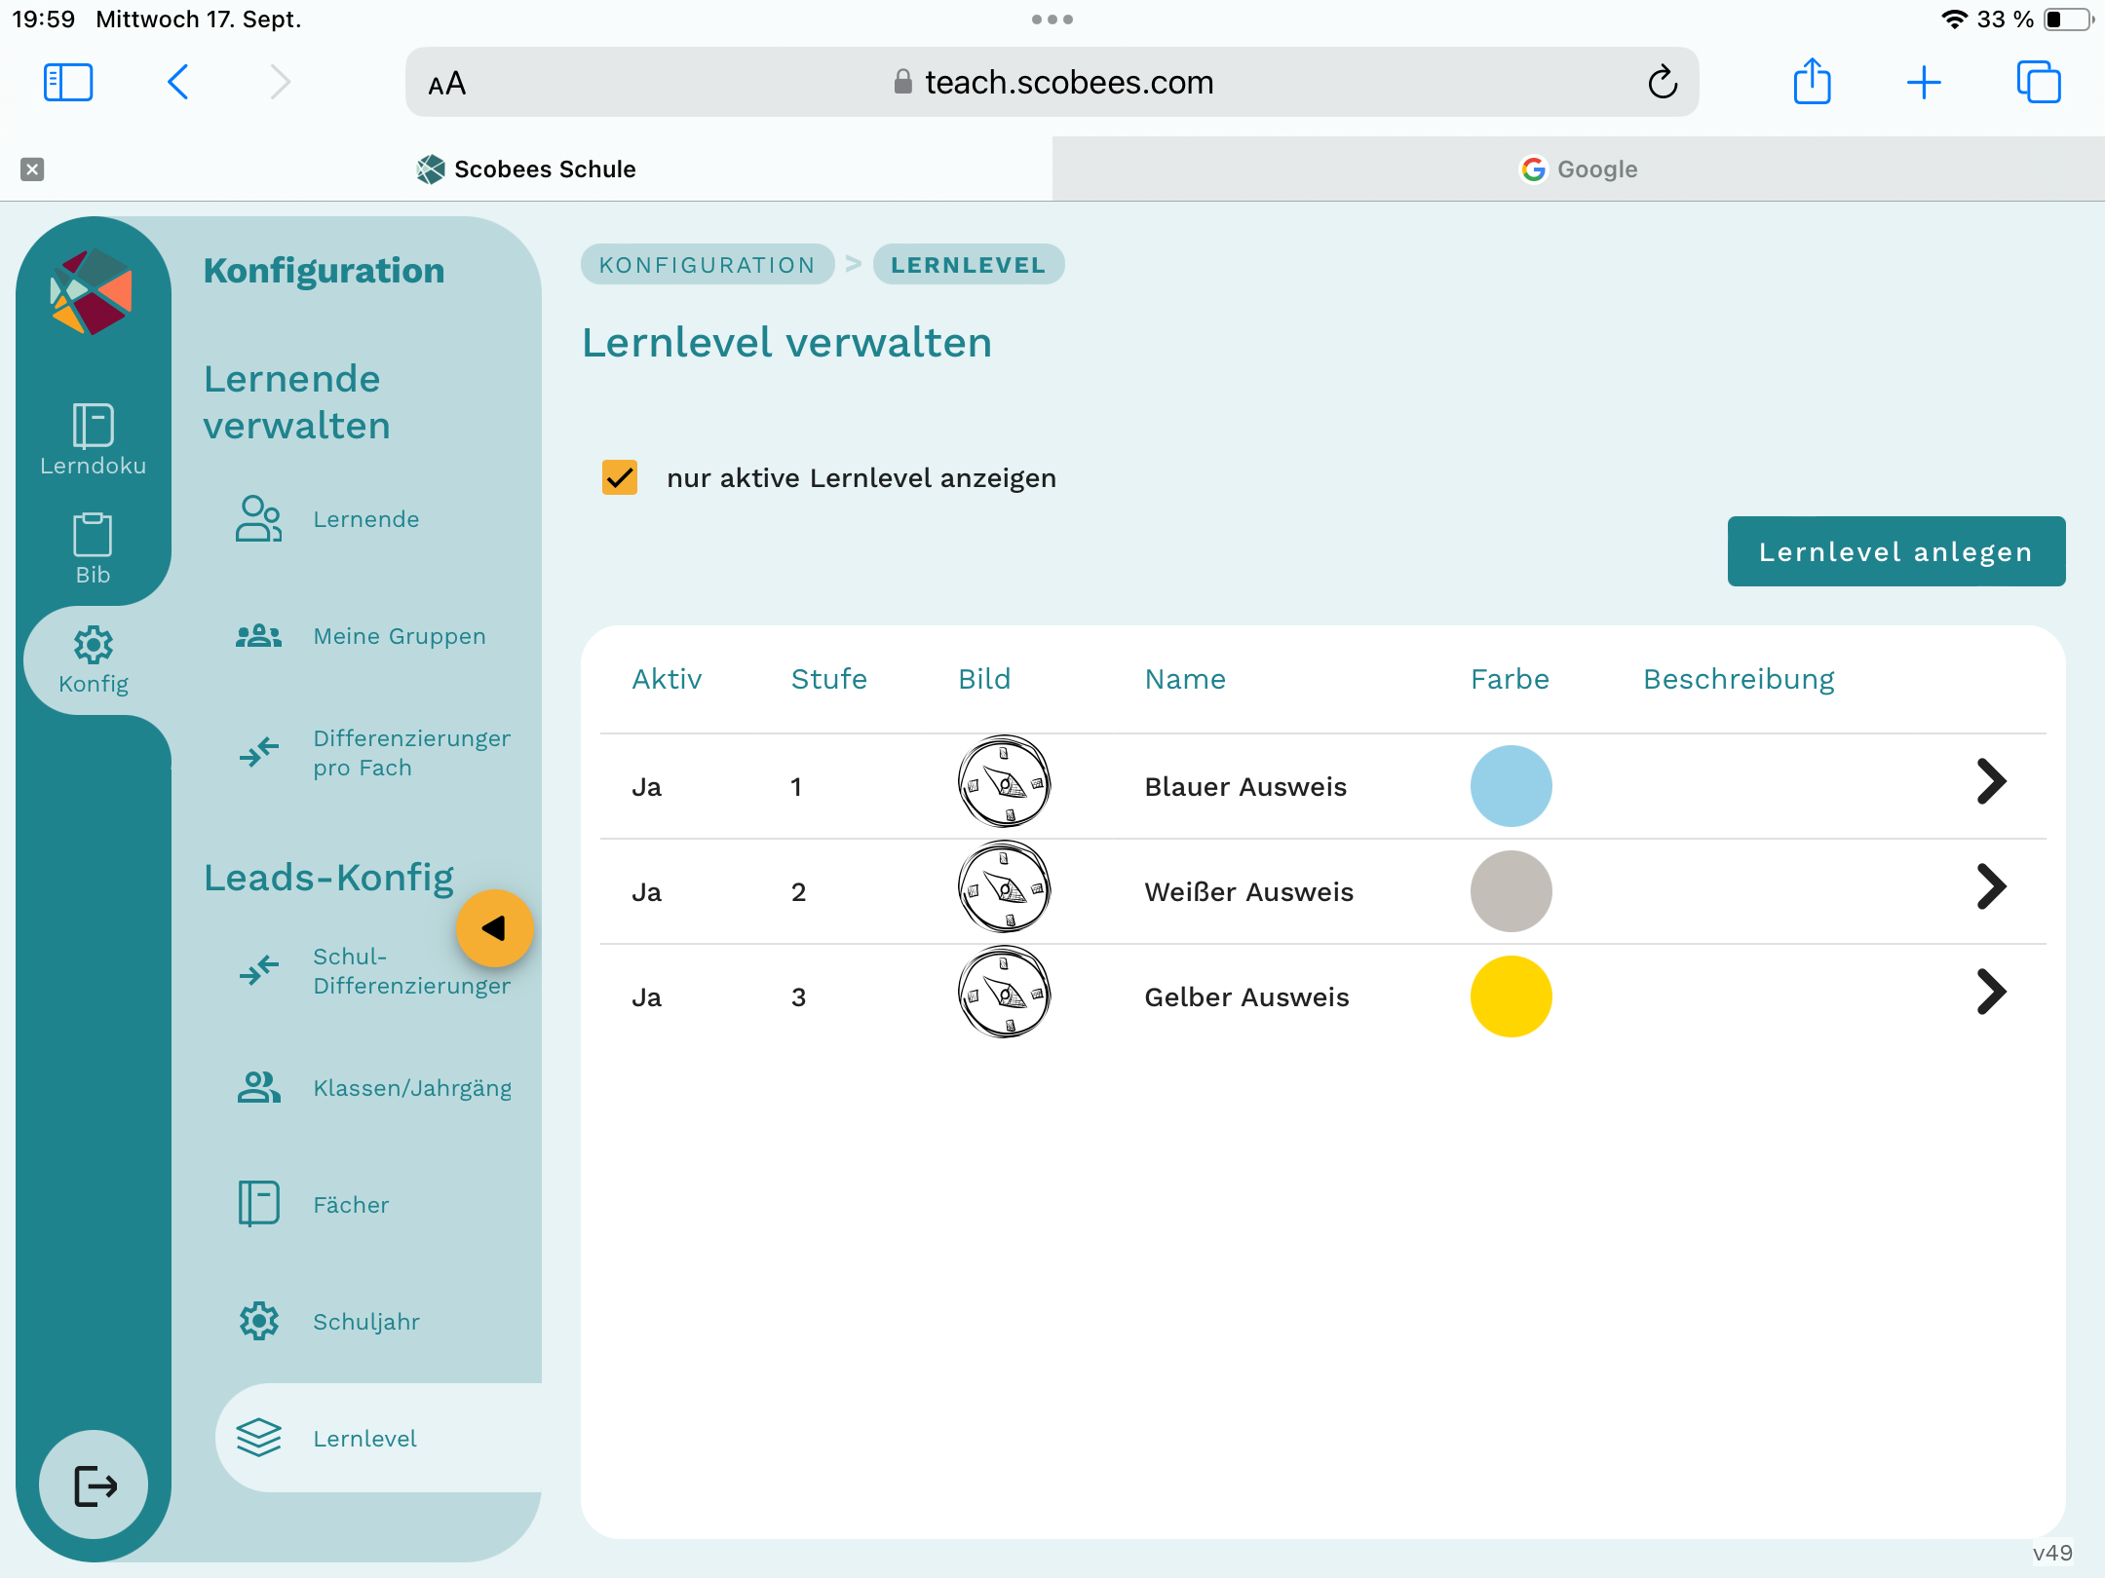This screenshot has width=2105, height=1578.
Task: Switch to the Google tab
Action: tap(1578, 169)
